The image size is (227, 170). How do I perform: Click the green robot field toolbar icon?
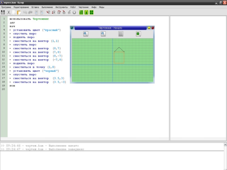pos(86,12)
